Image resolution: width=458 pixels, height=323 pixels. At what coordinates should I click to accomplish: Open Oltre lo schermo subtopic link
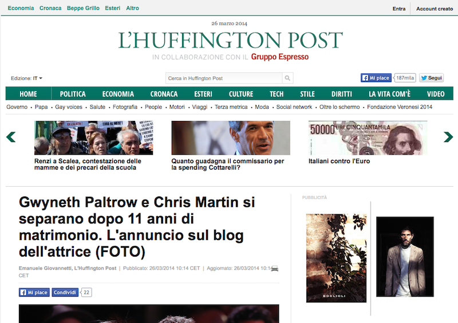tap(339, 107)
